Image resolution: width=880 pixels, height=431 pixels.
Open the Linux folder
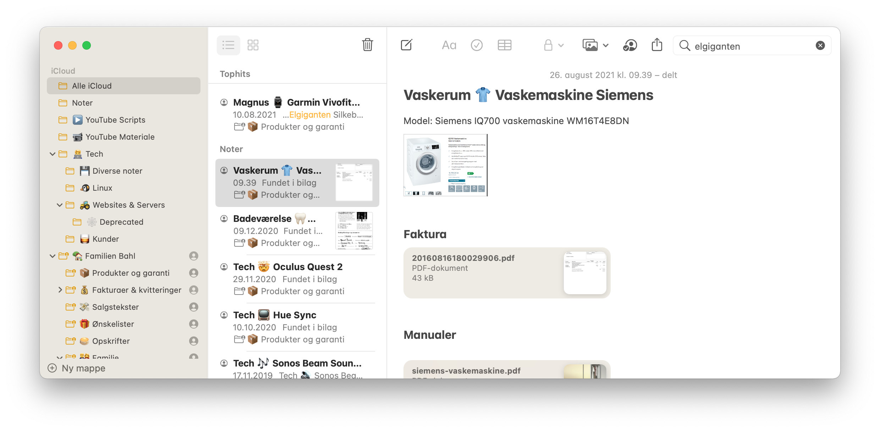[x=123, y=188]
